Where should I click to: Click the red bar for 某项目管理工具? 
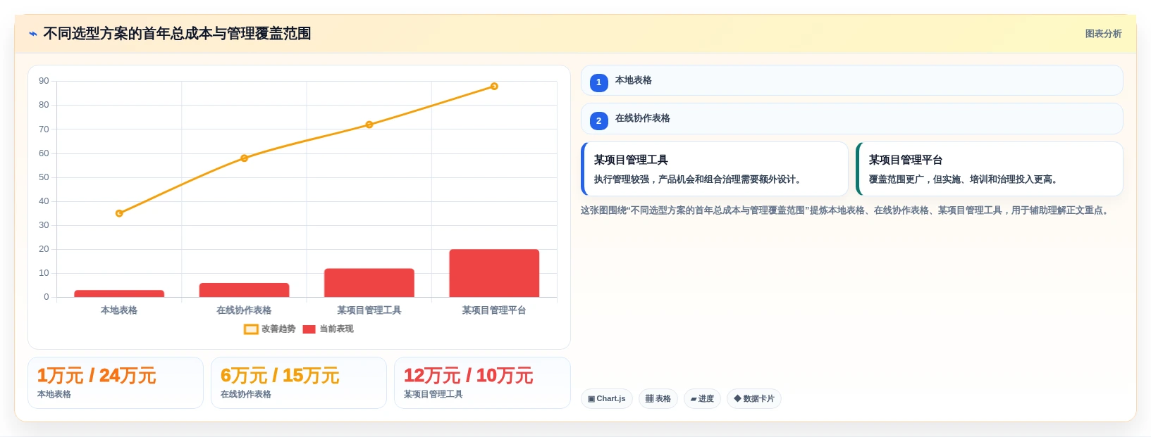369,283
